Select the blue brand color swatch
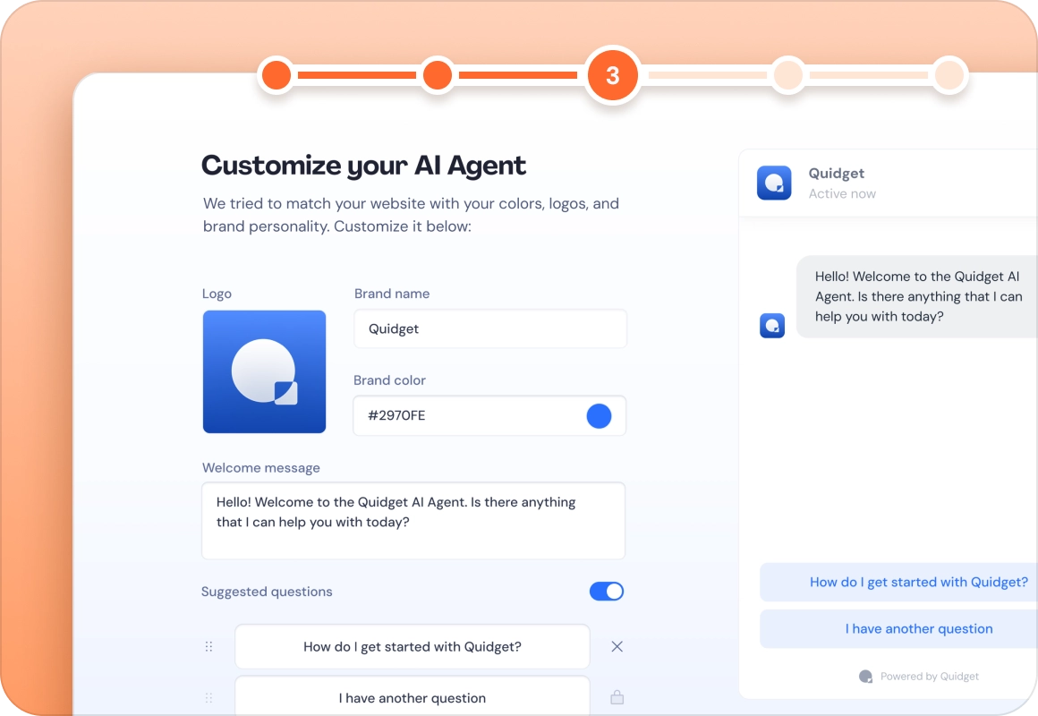Viewport: 1038px width, 716px height. click(599, 415)
